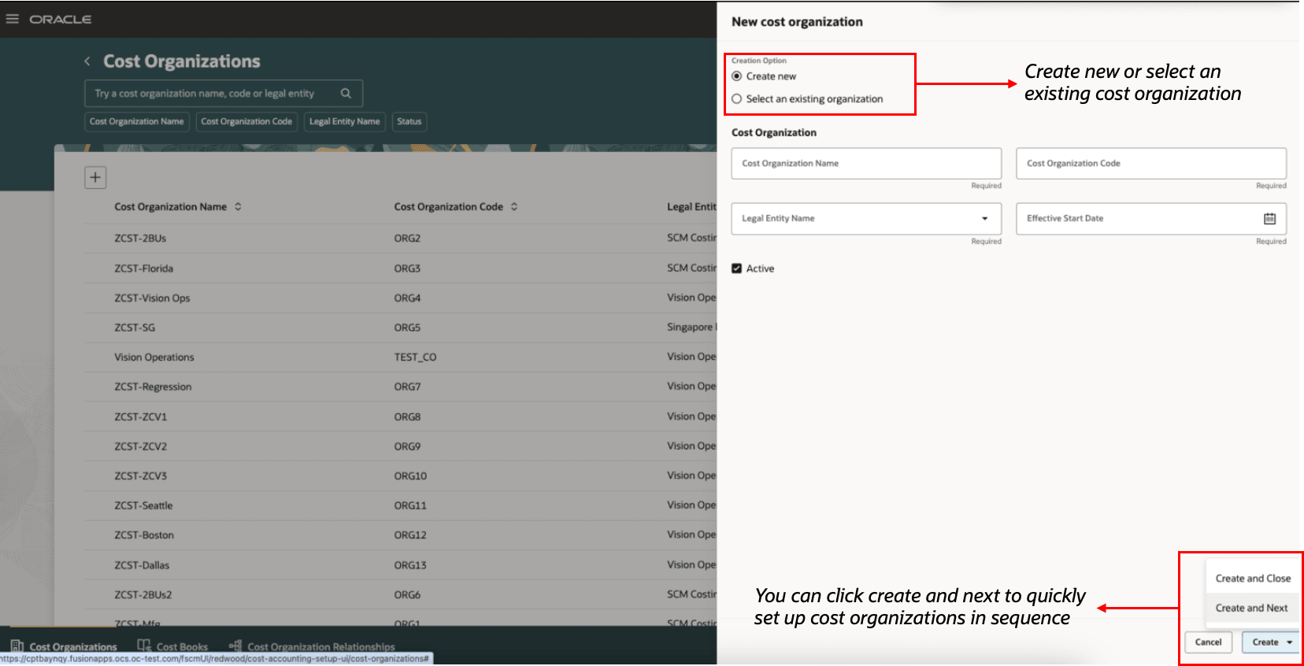This screenshot has height=666, width=1304.
Task: Add a cost organization with the plus button
Action: (x=95, y=177)
